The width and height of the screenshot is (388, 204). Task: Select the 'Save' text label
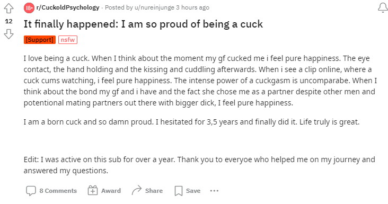click(x=193, y=191)
